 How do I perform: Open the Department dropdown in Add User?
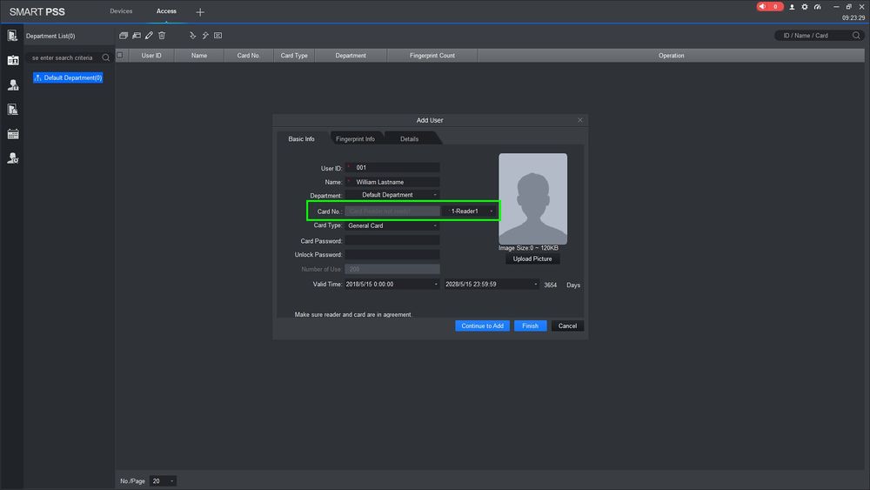(391, 195)
